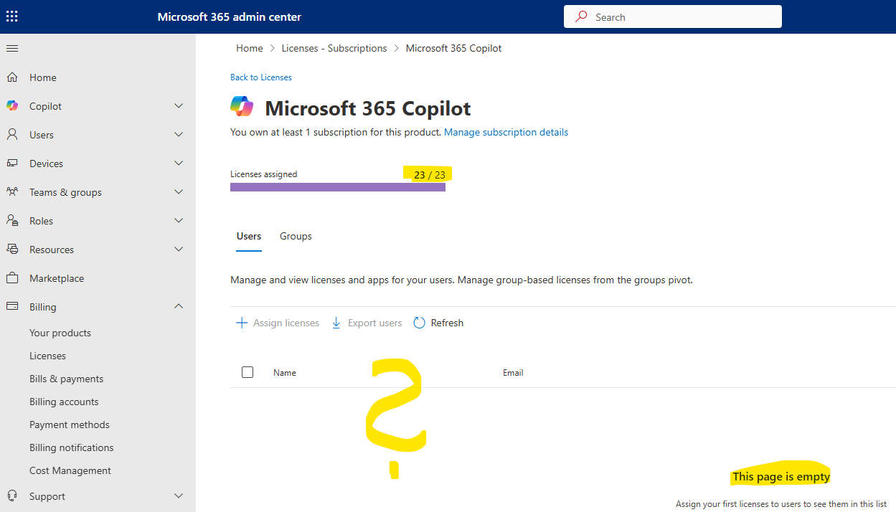This screenshot has width=896, height=512.
Task: Expand the Devices menu chevron
Action: pyautogui.click(x=179, y=163)
